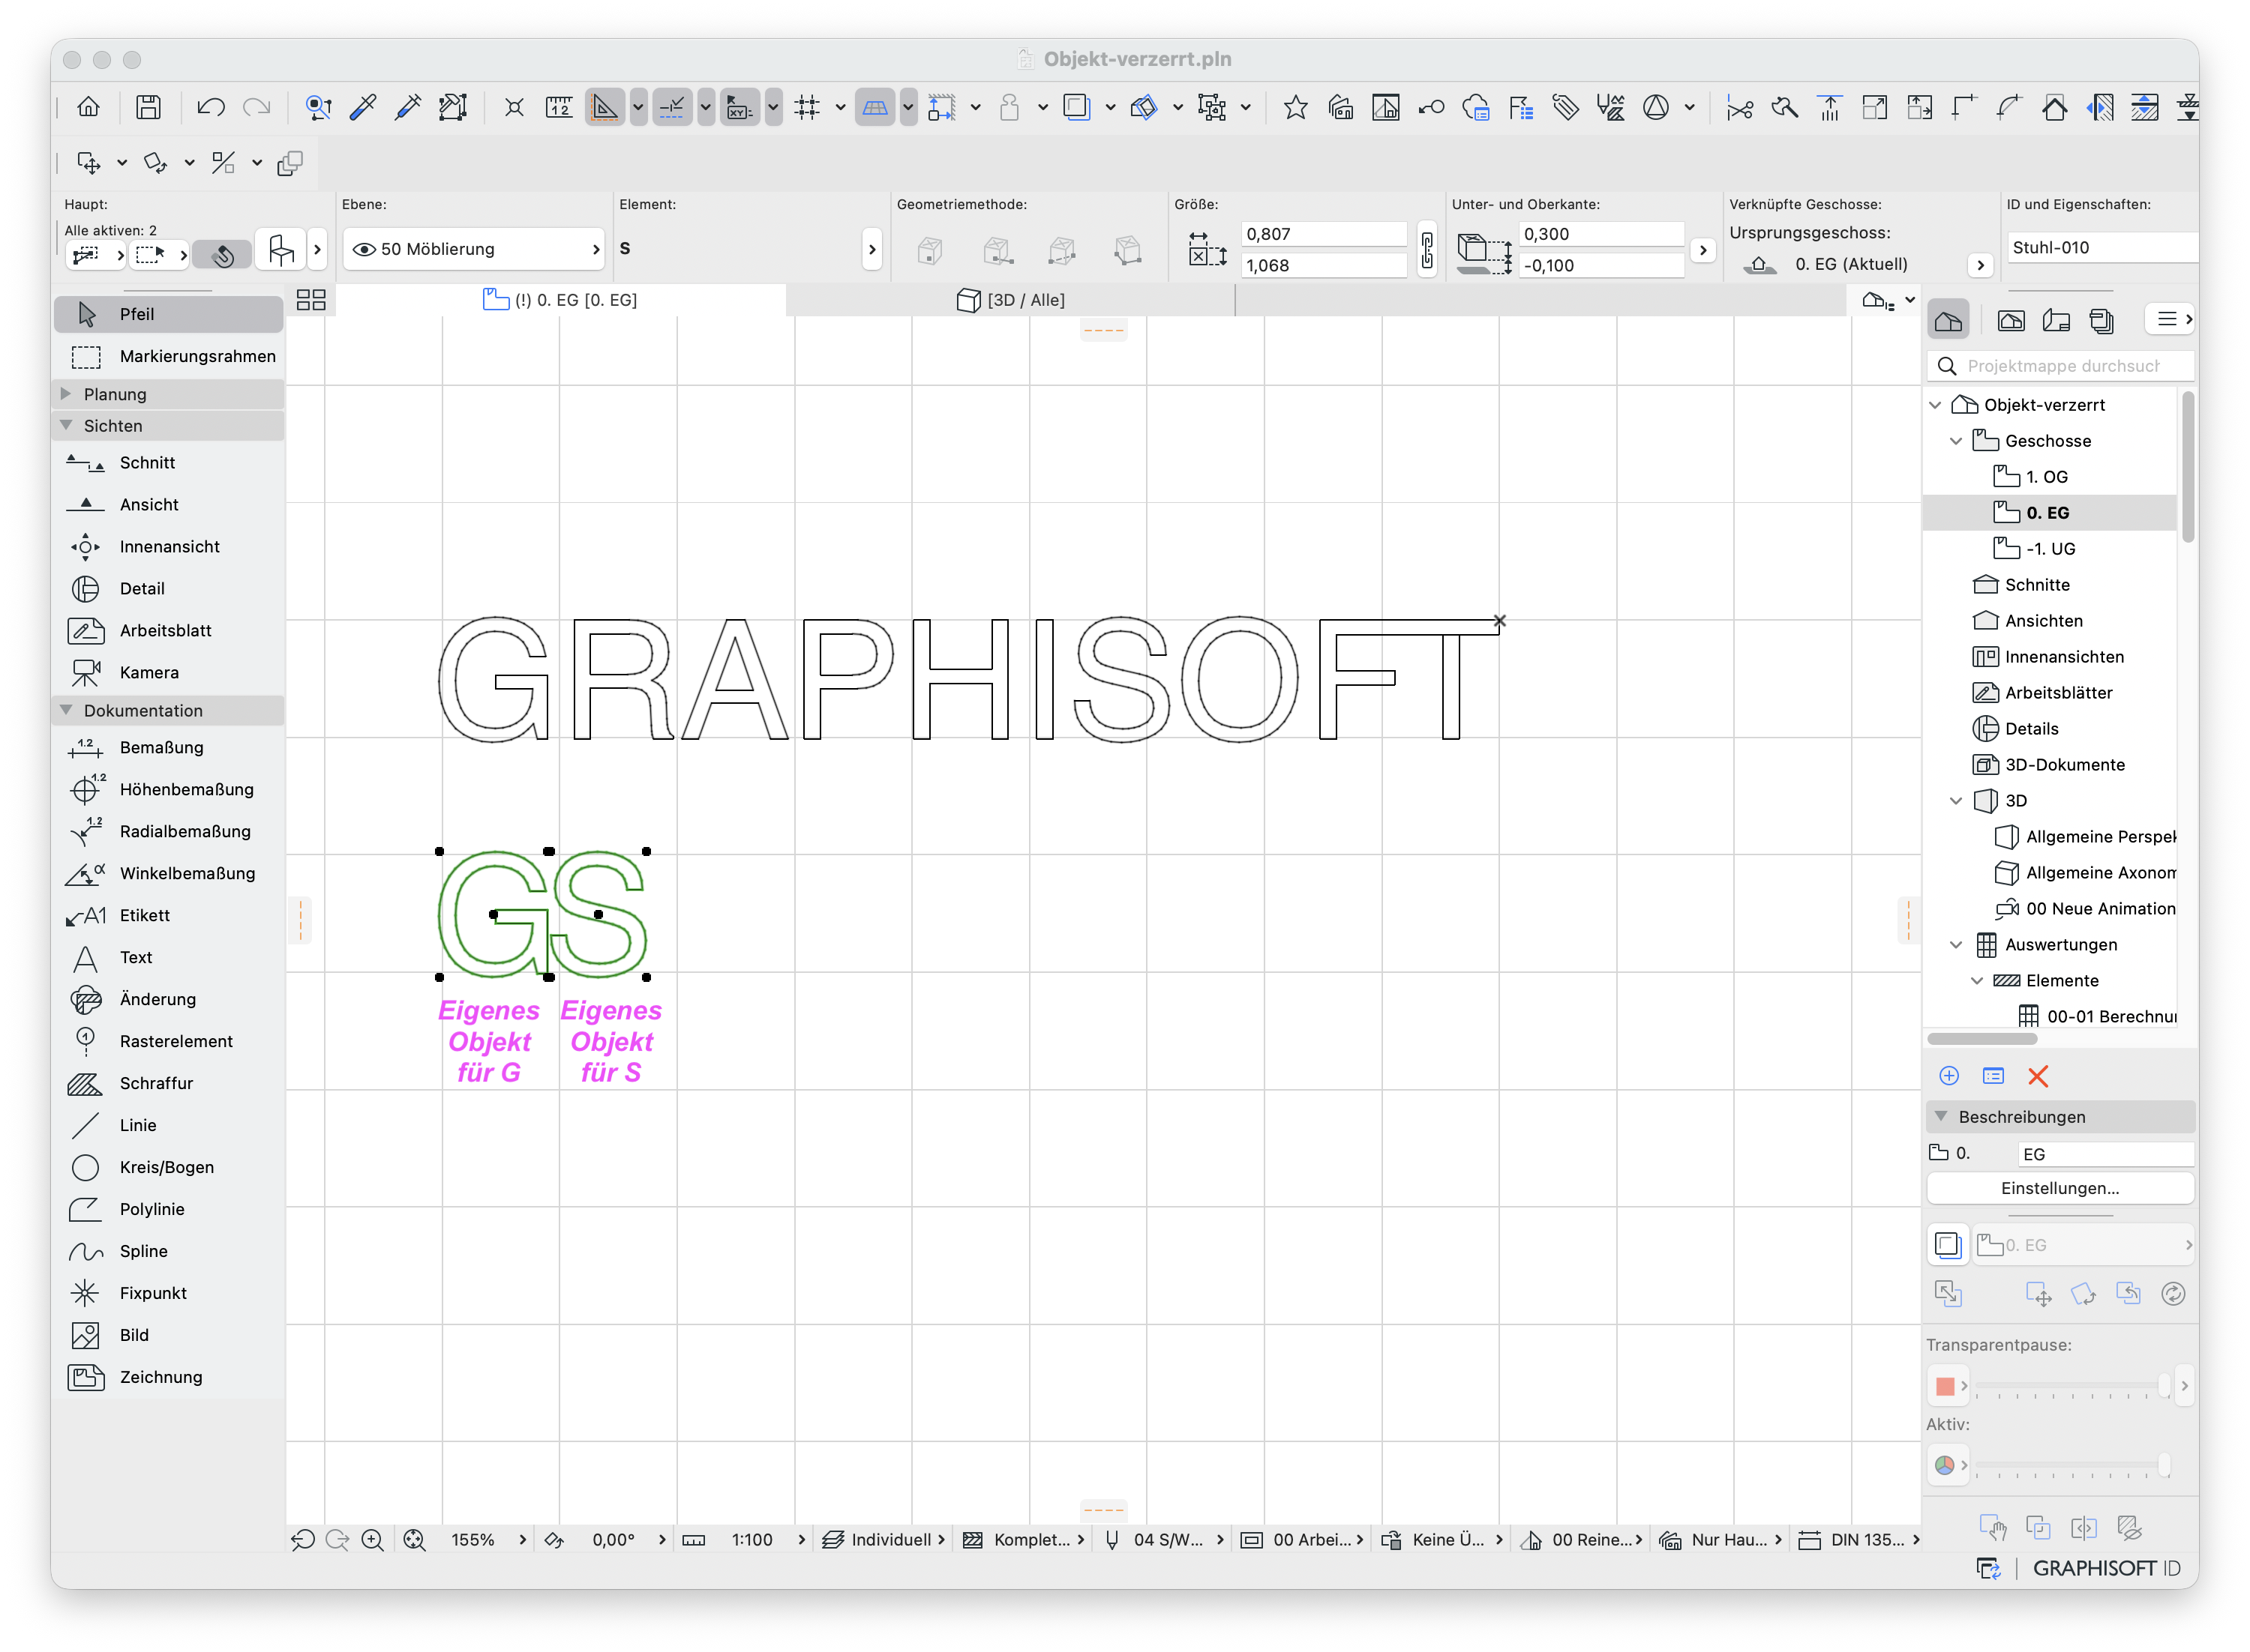2250x1652 pixels.
Task: Click the red Transparentpause color swatch
Action: [x=1945, y=1386]
